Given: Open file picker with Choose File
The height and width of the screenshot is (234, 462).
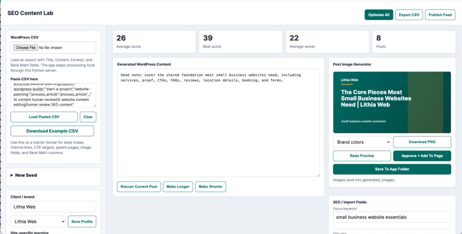Looking at the screenshot, I should coord(25,47).
